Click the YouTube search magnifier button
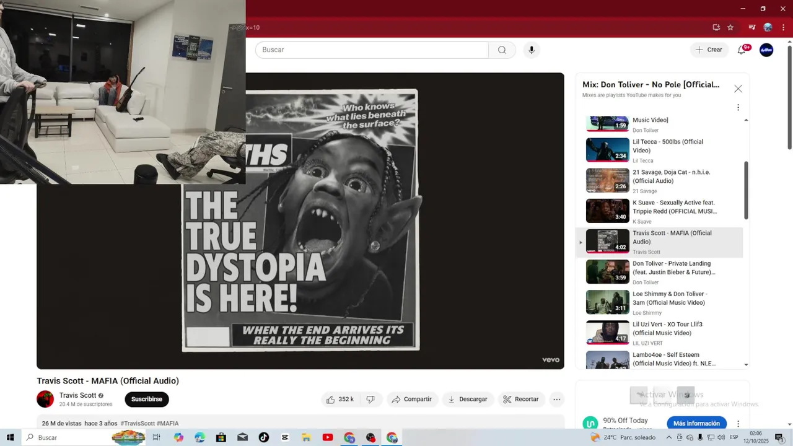 pyautogui.click(x=502, y=50)
